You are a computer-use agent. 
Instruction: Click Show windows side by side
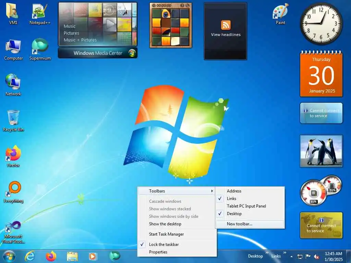[177, 216]
